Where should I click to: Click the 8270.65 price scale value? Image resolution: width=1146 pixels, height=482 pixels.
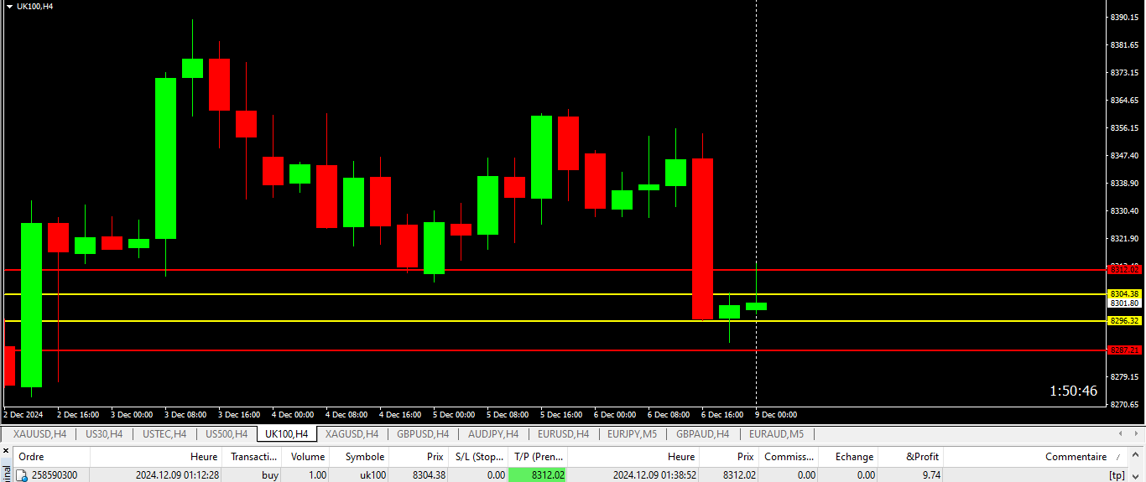1124,404
